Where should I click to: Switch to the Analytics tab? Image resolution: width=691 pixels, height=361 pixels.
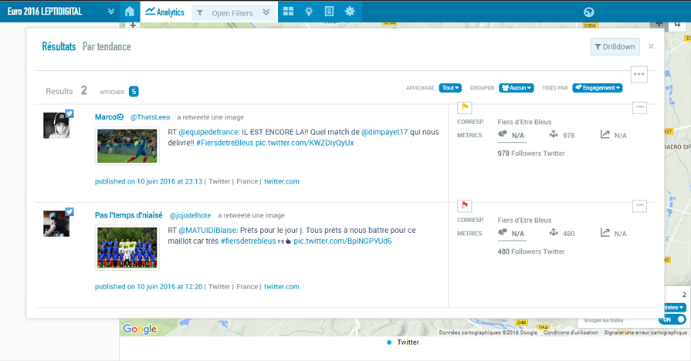pyautogui.click(x=165, y=12)
